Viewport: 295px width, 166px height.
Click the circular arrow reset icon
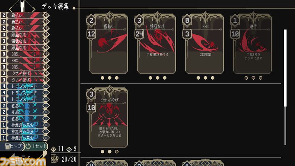pyautogui.click(x=28, y=146)
